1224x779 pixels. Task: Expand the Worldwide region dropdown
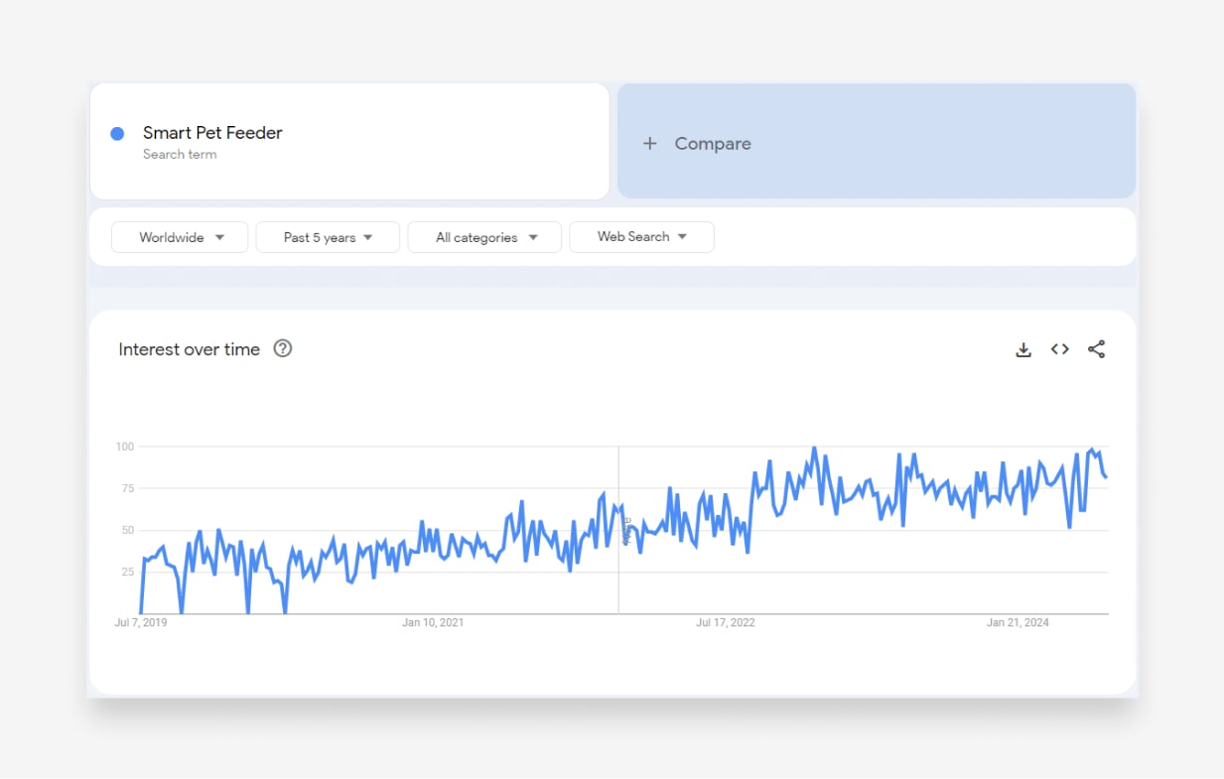180,237
